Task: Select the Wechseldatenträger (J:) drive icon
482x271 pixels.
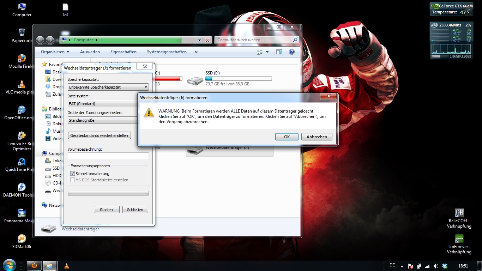Action: pyautogui.click(x=195, y=150)
